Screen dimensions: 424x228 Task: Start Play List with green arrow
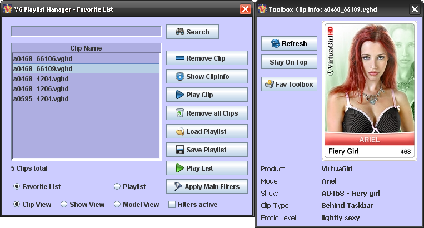pyautogui.click(x=207, y=168)
